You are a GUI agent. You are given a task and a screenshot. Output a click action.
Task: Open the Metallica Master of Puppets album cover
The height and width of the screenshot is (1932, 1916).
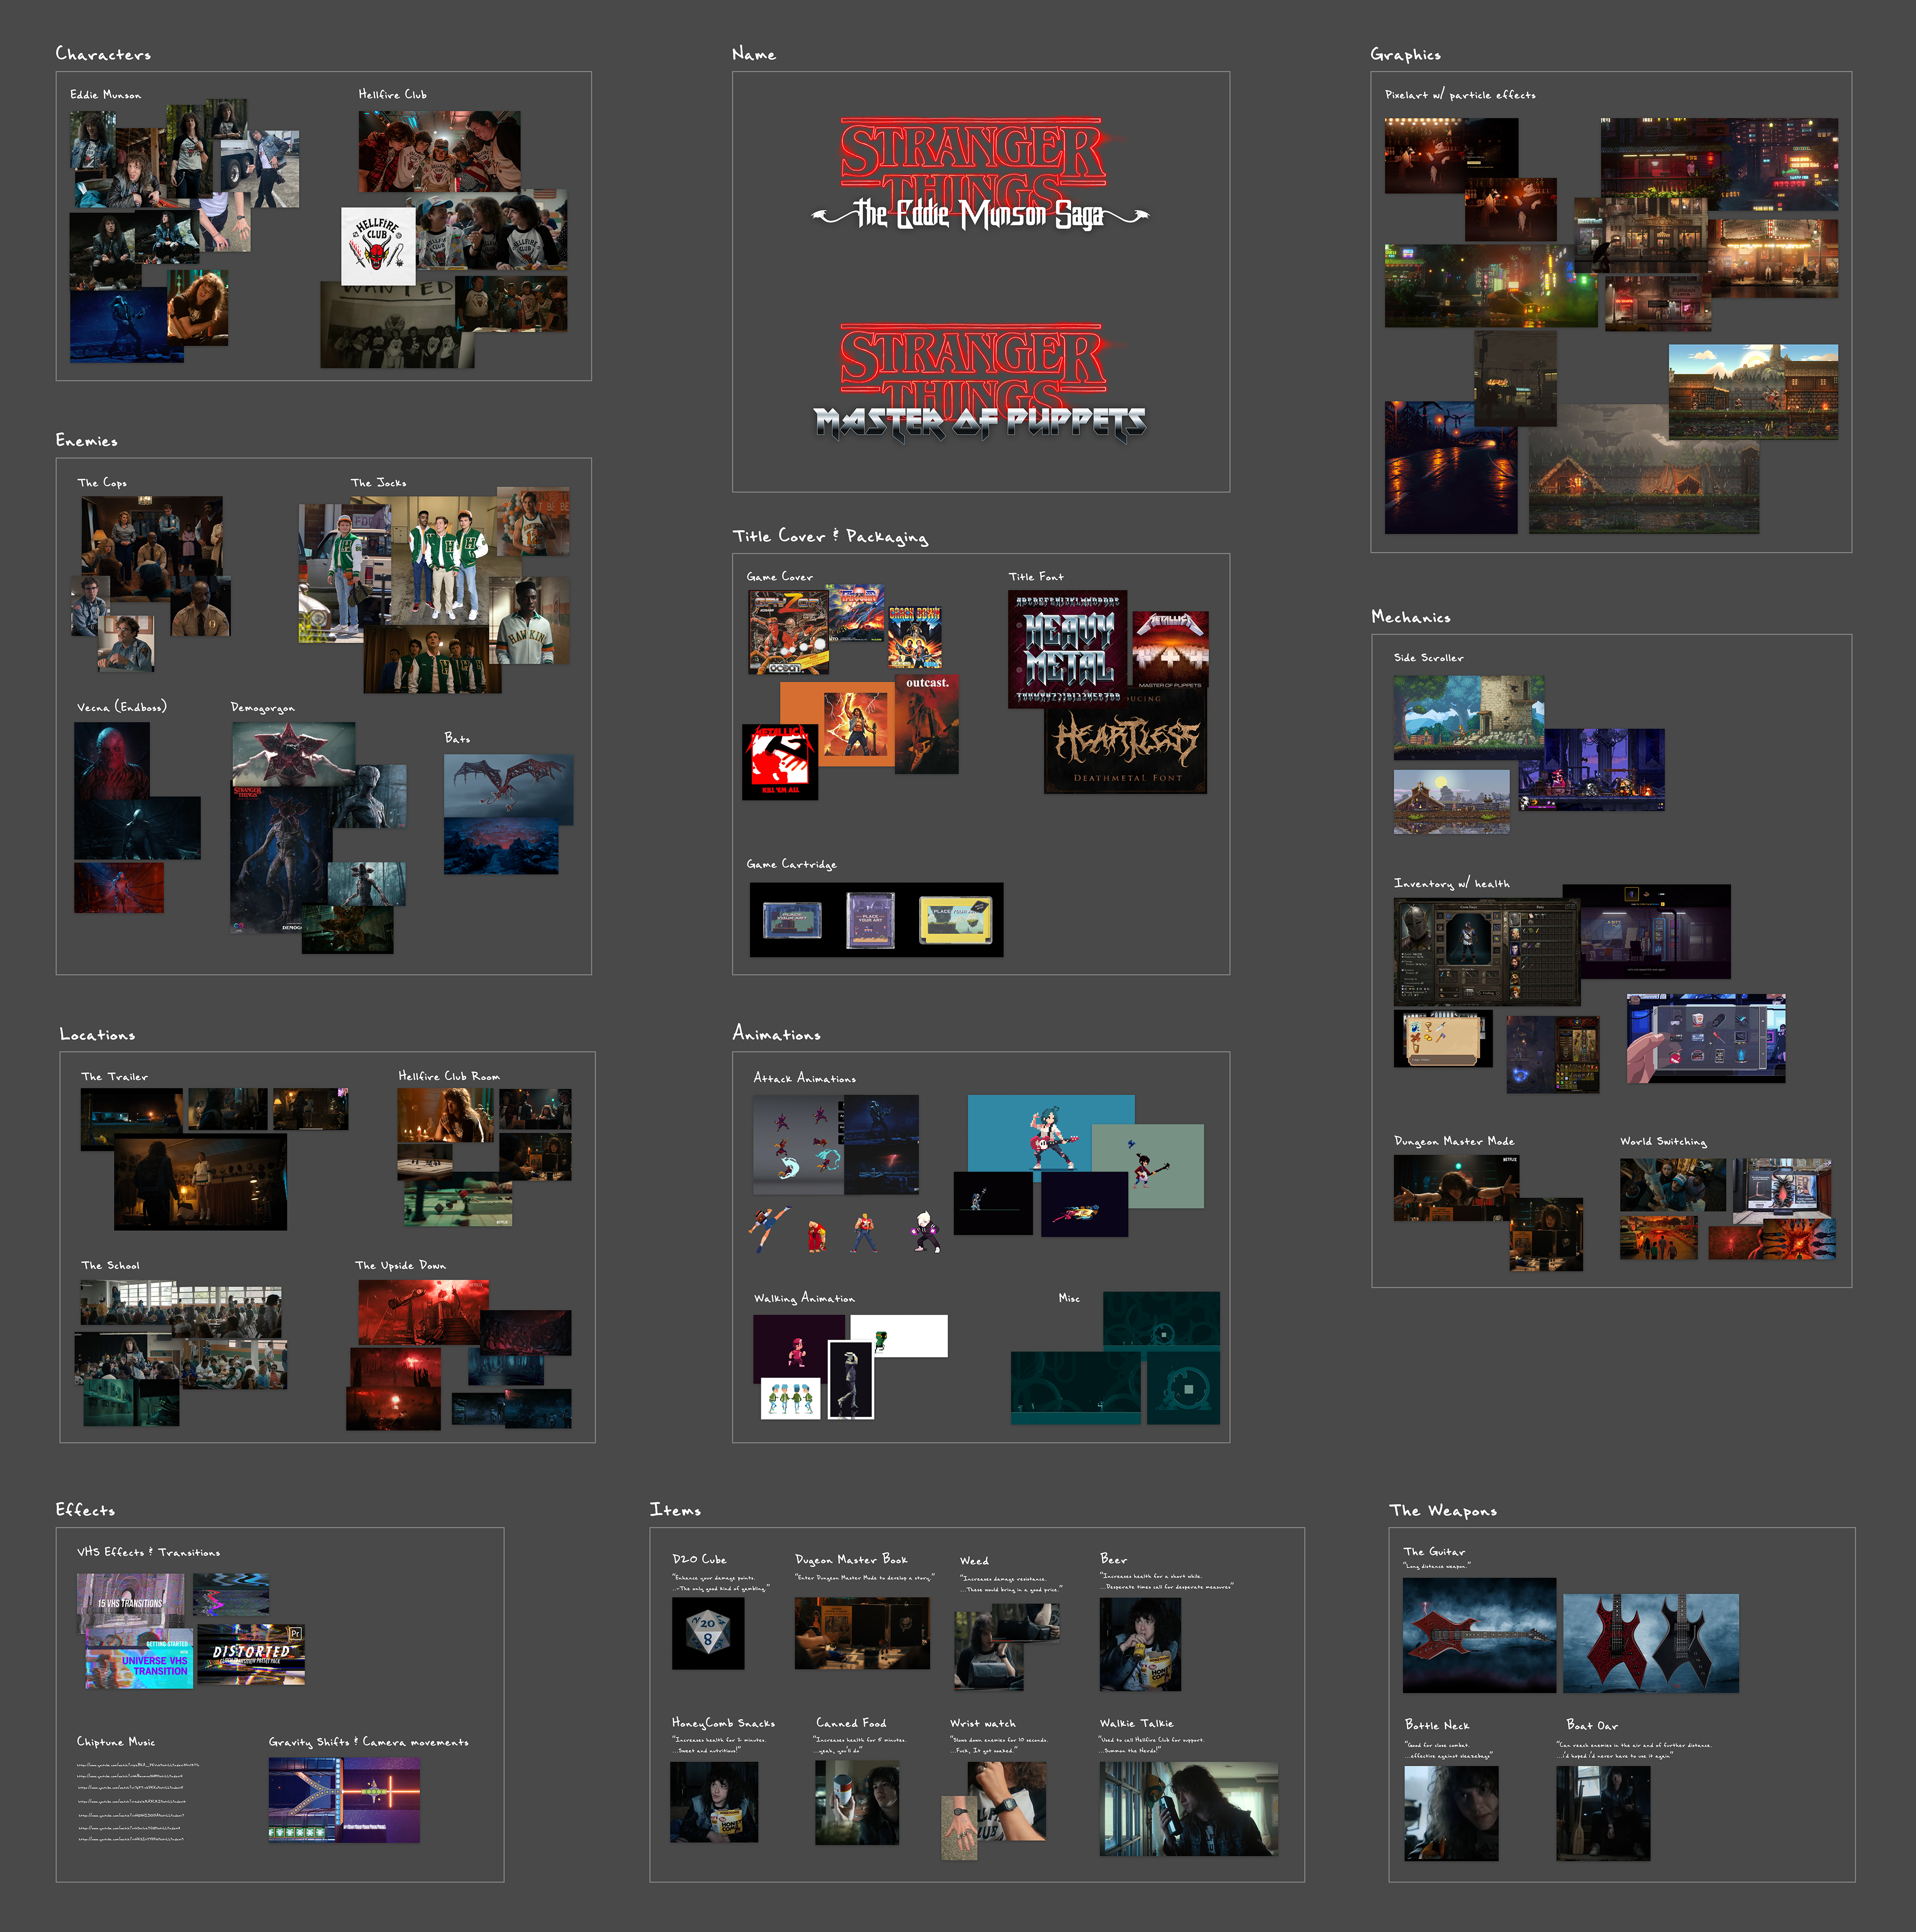[1170, 649]
